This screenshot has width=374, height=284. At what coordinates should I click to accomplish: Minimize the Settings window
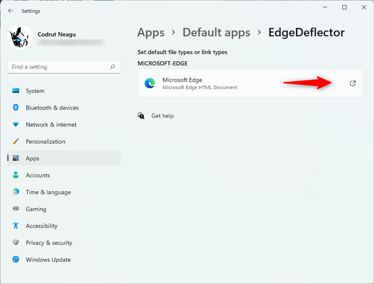[325, 7]
